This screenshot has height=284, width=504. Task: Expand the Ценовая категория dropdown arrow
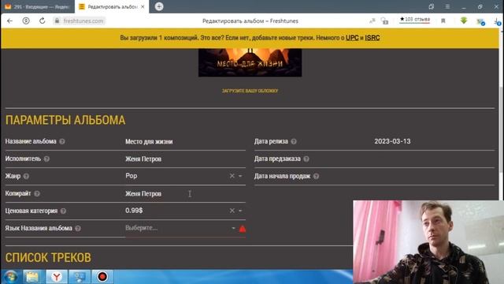(240, 211)
